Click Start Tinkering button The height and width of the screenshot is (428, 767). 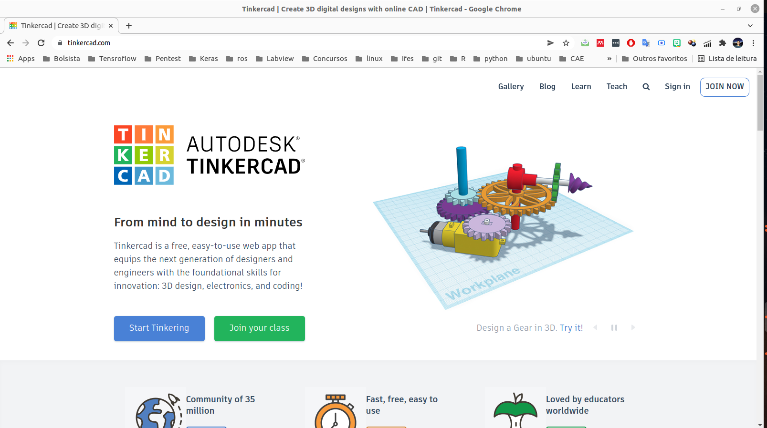[159, 328]
